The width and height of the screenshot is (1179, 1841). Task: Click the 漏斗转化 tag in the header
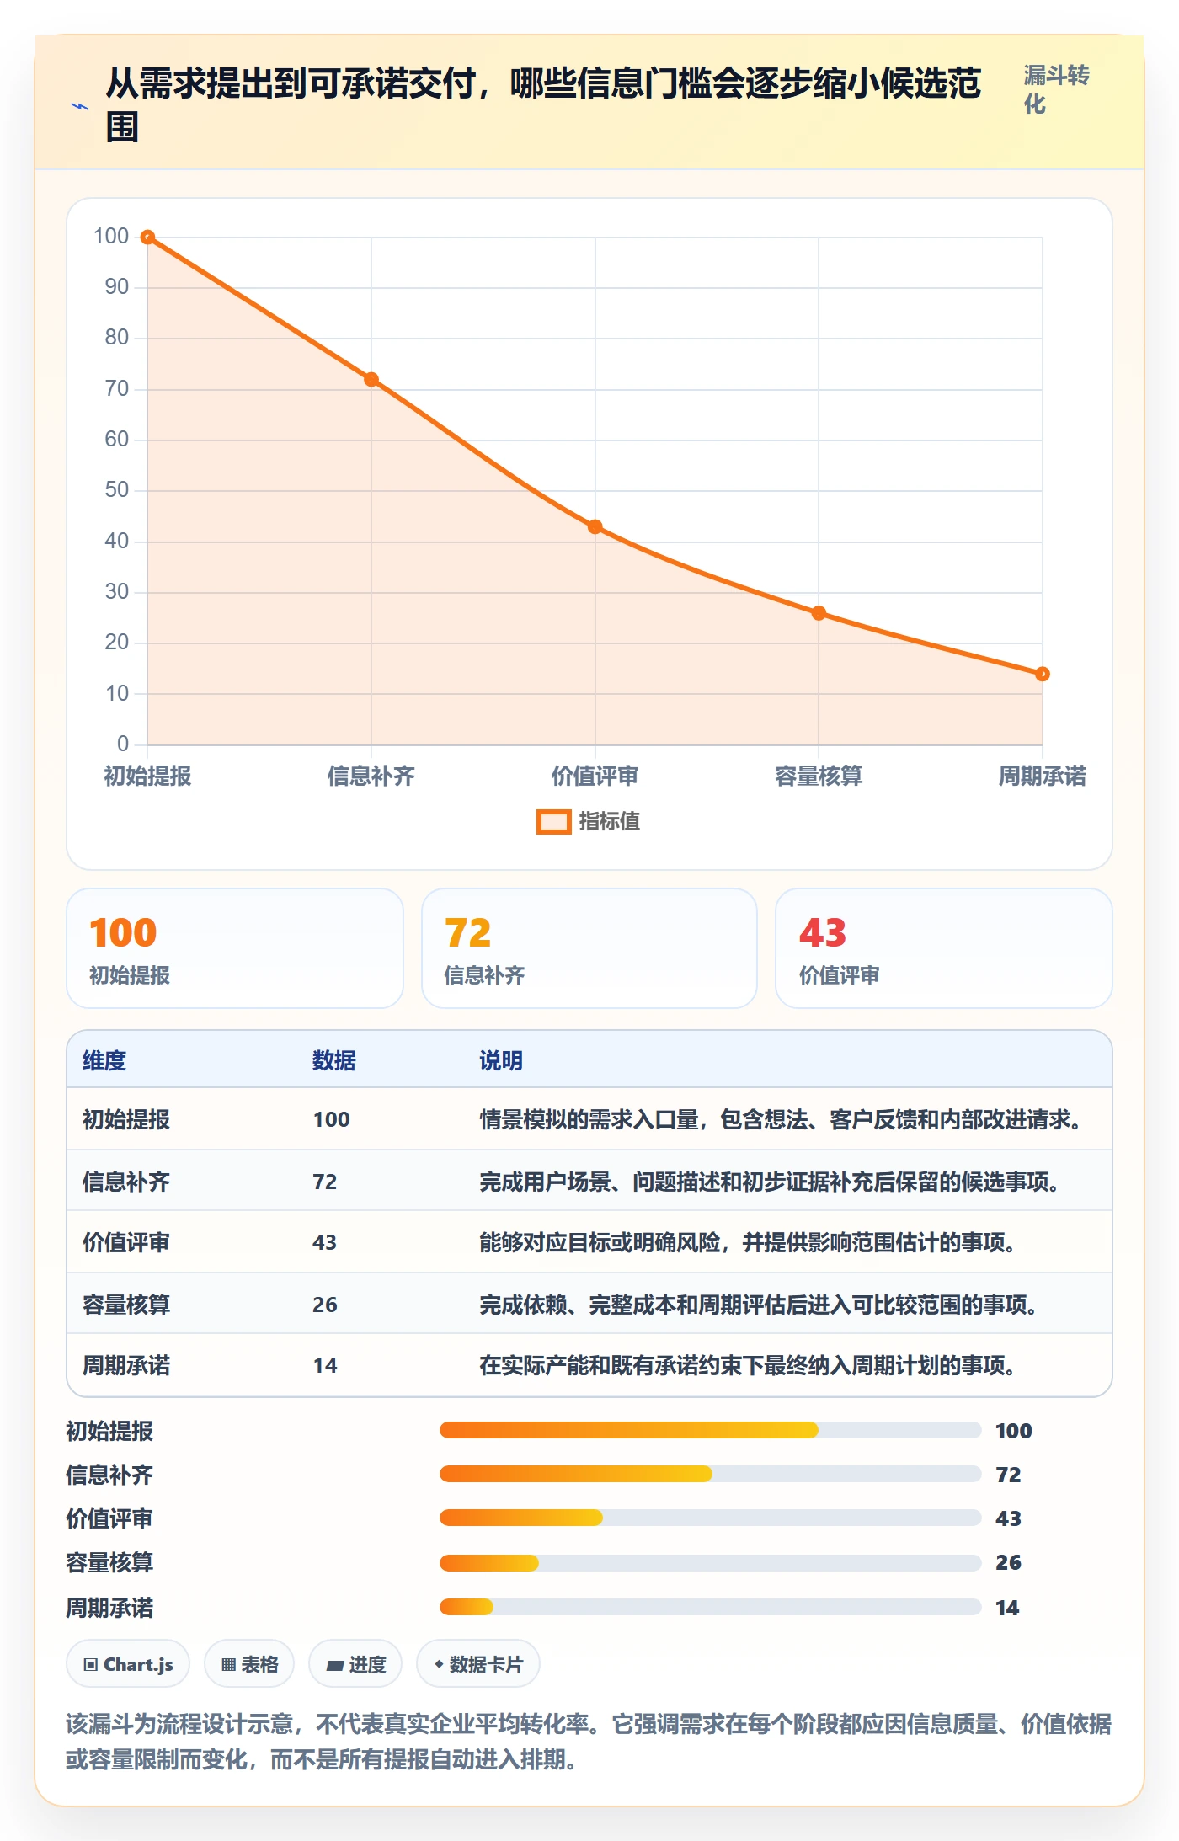(1056, 89)
